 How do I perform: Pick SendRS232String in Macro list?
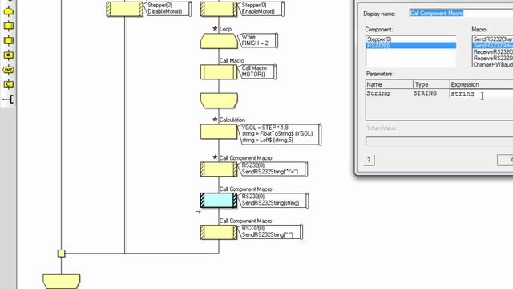[493, 45]
